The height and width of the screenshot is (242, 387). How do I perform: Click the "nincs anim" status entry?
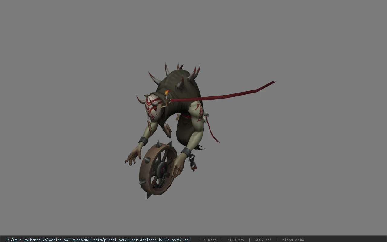pyautogui.click(x=293, y=240)
